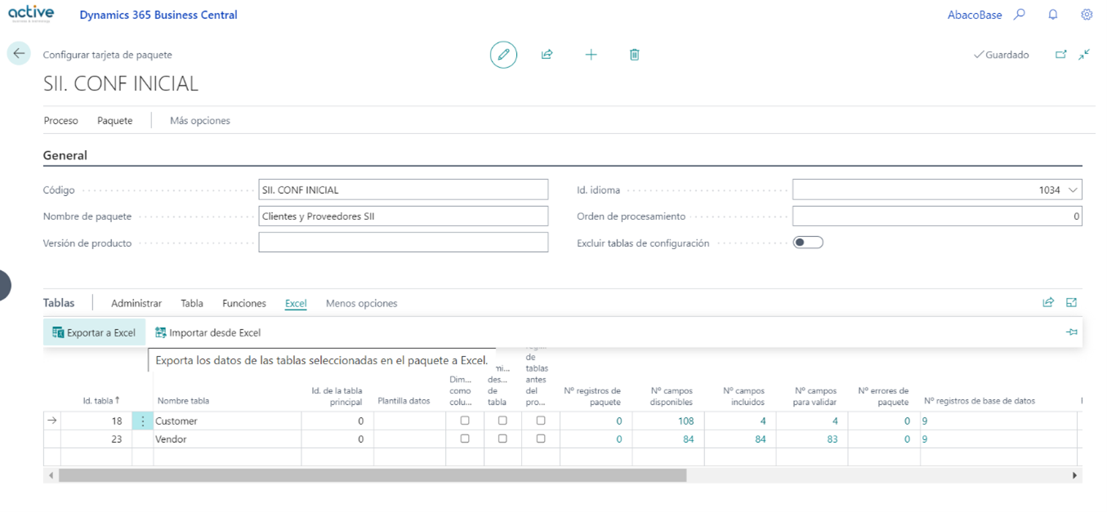This screenshot has width=1107, height=512.
Task: Open the Proceso menu
Action: (61, 121)
